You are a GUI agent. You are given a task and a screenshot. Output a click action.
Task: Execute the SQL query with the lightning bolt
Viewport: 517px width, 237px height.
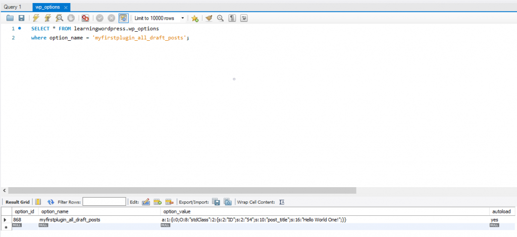pyautogui.click(x=36, y=18)
